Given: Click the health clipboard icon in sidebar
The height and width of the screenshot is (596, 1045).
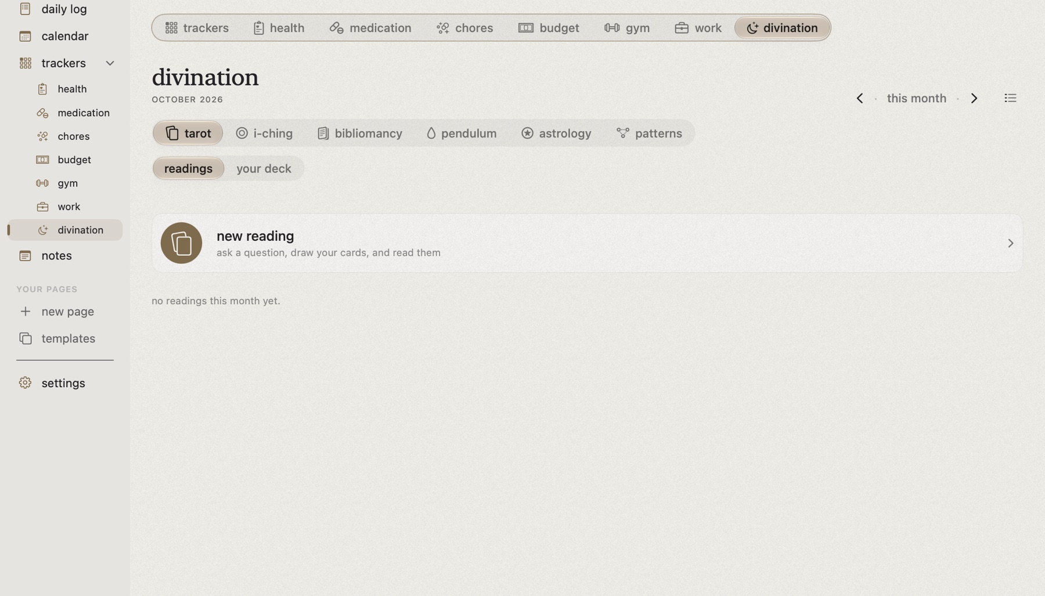Looking at the screenshot, I should pos(42,89).
